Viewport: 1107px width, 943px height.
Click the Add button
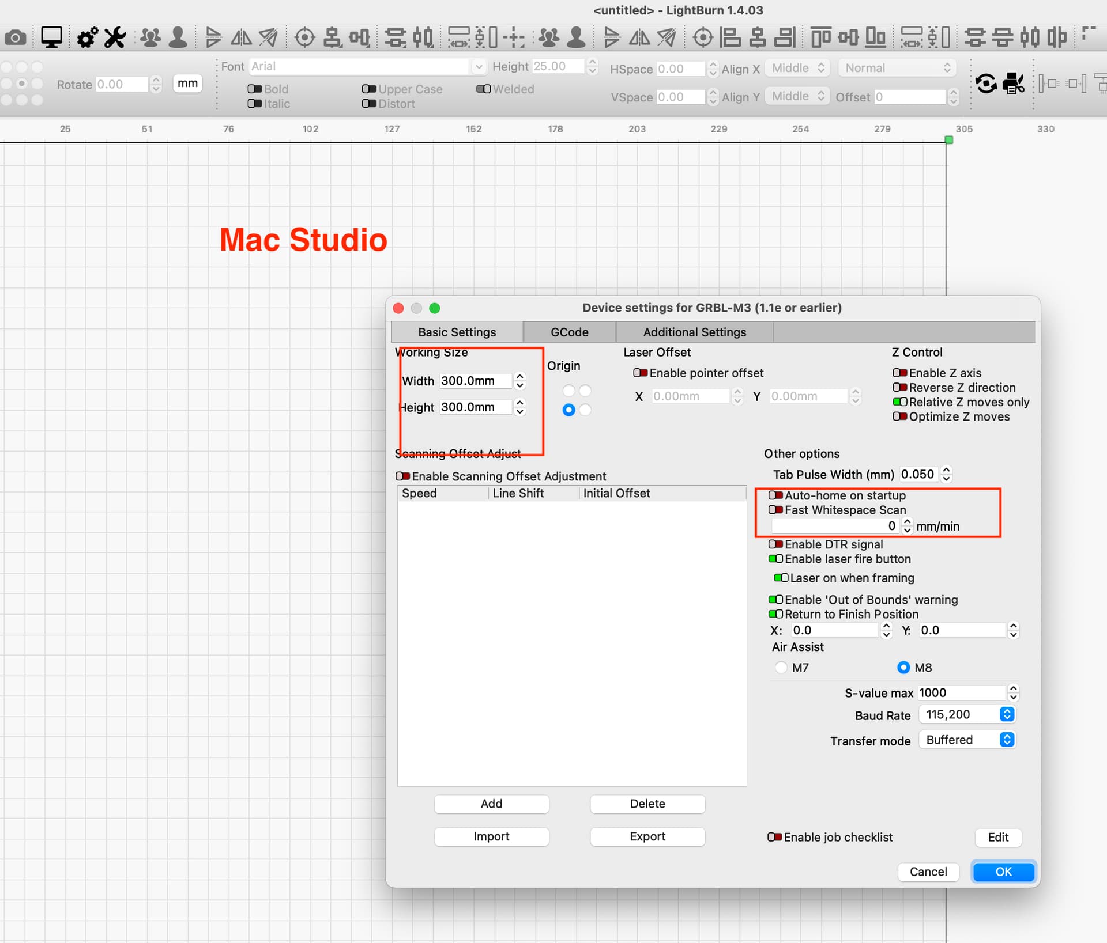491,804
